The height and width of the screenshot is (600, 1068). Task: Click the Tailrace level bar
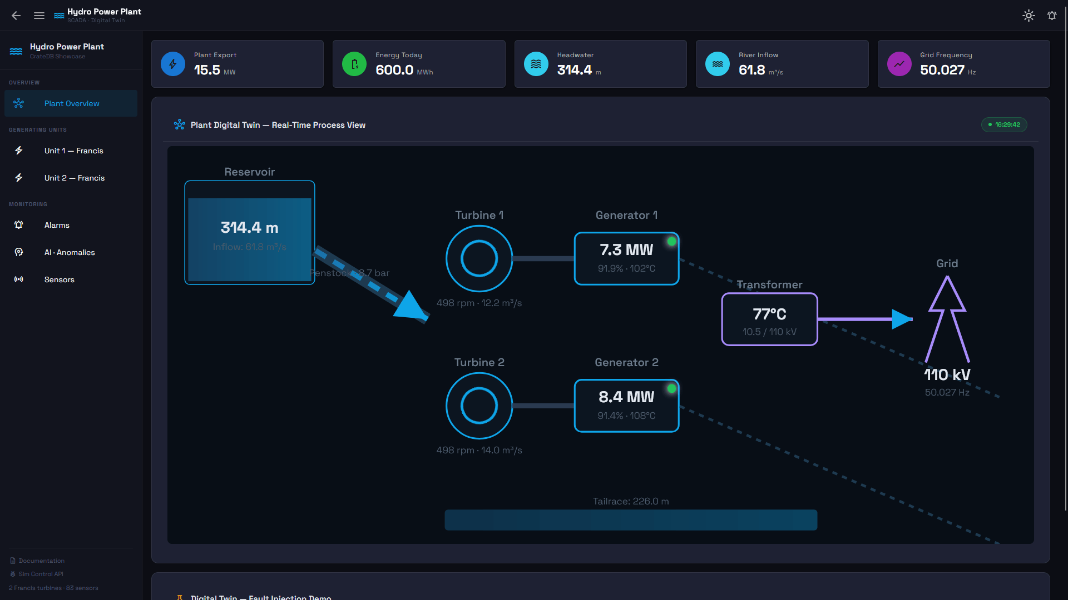pyautogui.click(x=631, y=520)
